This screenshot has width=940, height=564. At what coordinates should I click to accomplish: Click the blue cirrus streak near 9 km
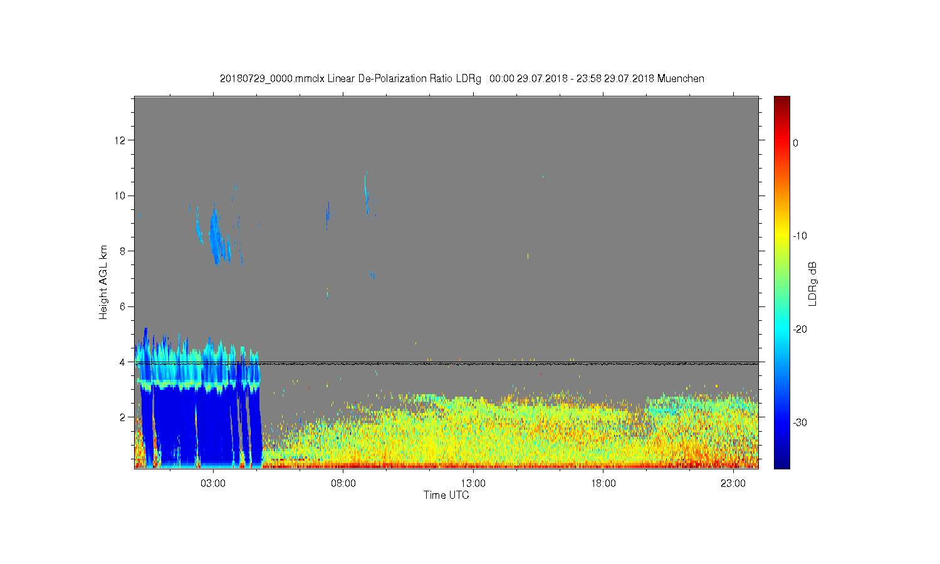tap(215, 237)
